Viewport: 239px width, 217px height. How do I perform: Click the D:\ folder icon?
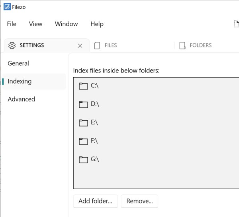[83, 104]
